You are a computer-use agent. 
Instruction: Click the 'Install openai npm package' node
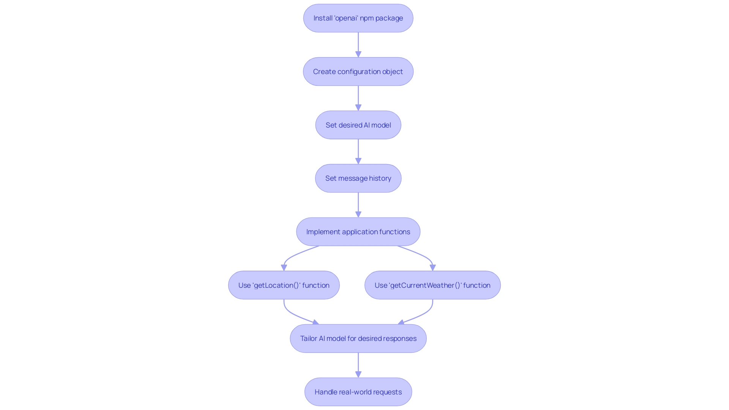(x=358, y=18)
